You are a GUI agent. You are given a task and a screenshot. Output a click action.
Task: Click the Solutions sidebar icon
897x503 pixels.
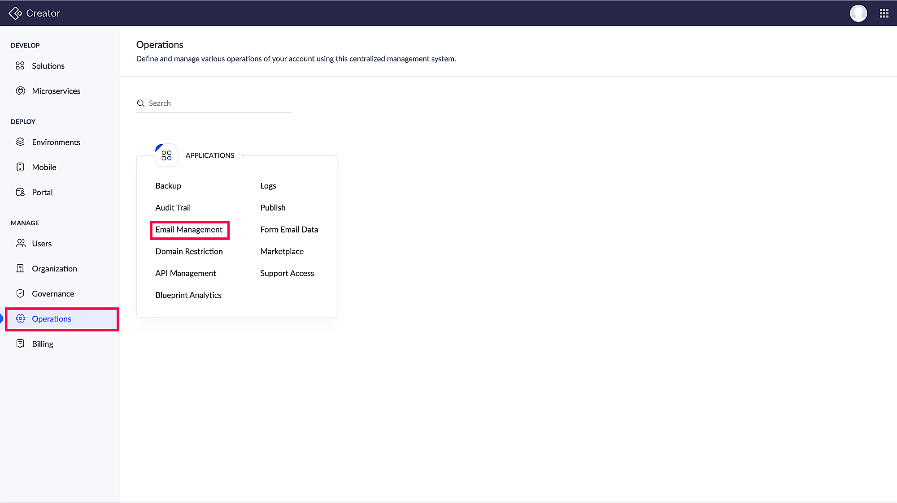pos(20,66)
